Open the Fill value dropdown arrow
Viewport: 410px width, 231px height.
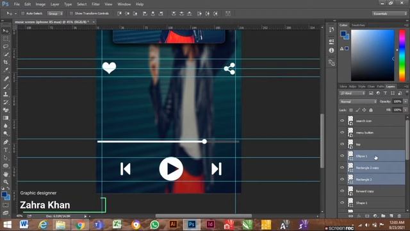(x=406, y=110)
